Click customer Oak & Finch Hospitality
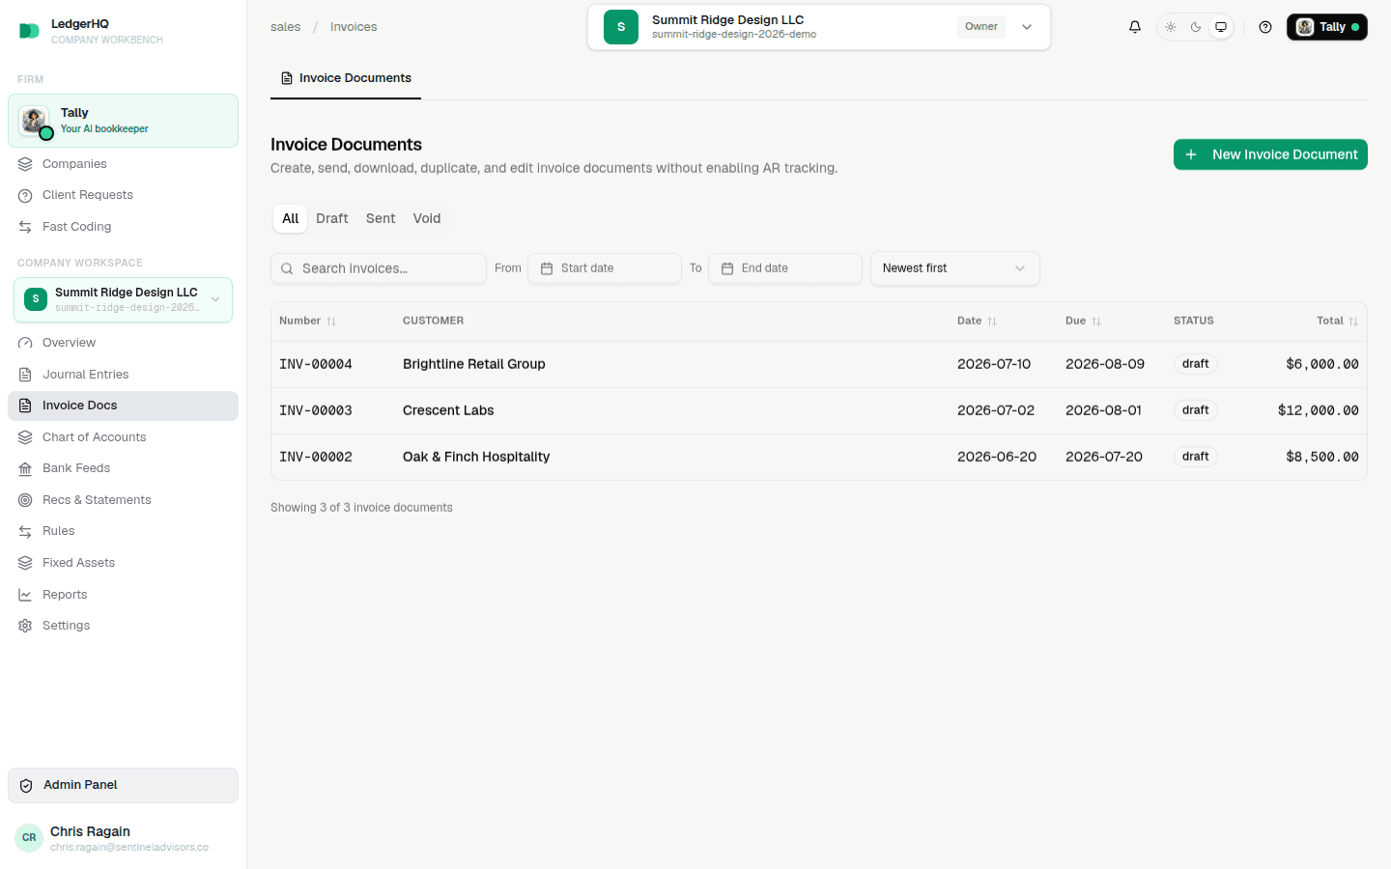Image resolution: width=1391 pixels, height=869 pixels. coord(476,457)
